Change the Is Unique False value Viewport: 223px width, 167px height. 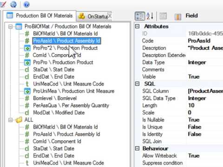[x=204, y=127]
